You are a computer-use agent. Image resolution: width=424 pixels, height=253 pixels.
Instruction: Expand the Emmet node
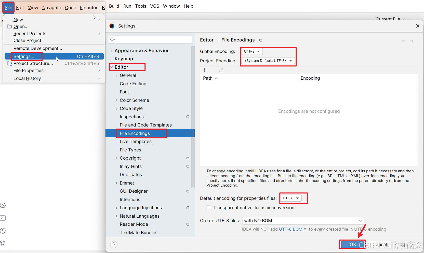click(x=116, y=183)
